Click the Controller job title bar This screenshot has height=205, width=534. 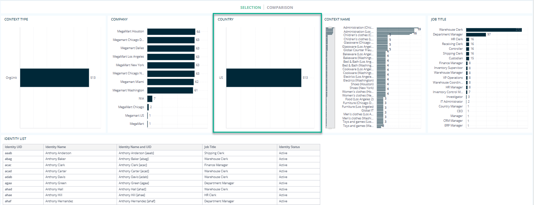[x=468, y=49]
